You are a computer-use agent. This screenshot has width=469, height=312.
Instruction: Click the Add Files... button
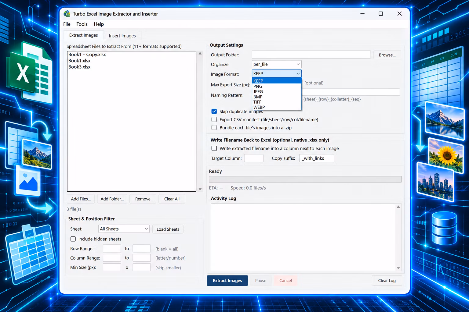point(81,199)
